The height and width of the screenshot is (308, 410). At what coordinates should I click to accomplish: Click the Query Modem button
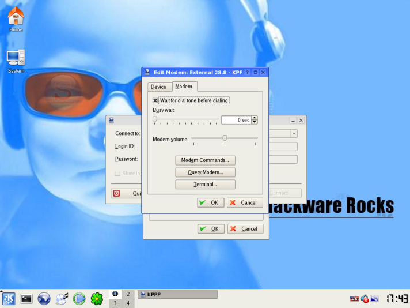click(x=205, y=172)
